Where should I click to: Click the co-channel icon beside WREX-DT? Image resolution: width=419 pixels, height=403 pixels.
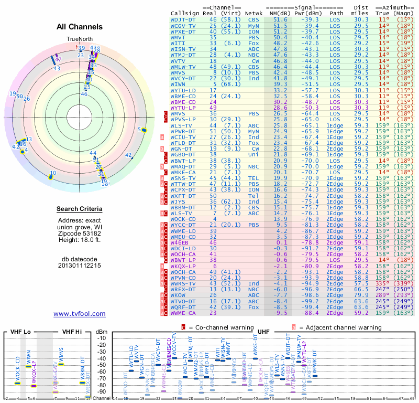pyautogui.click(x=166, y=290)
